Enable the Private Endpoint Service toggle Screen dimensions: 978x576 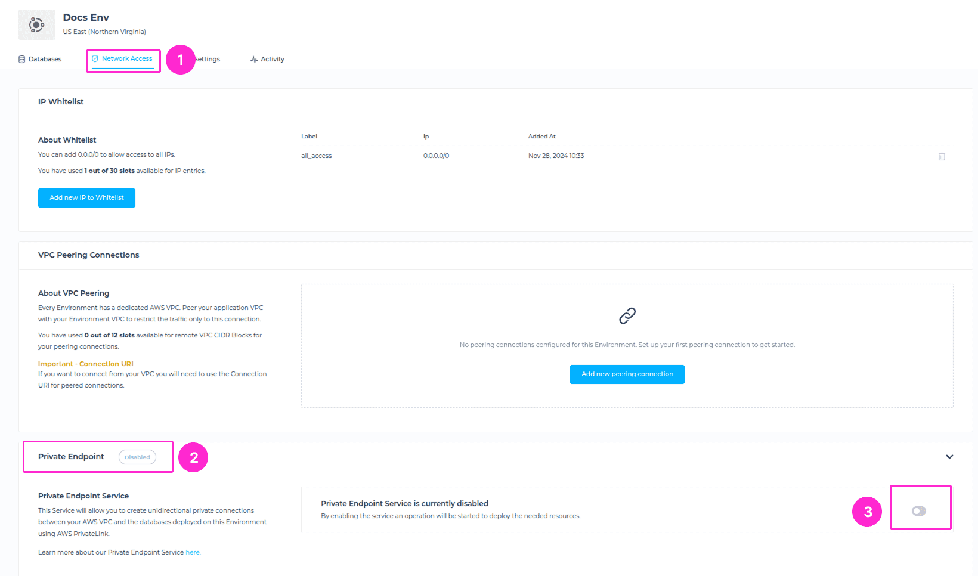(918, 511)
